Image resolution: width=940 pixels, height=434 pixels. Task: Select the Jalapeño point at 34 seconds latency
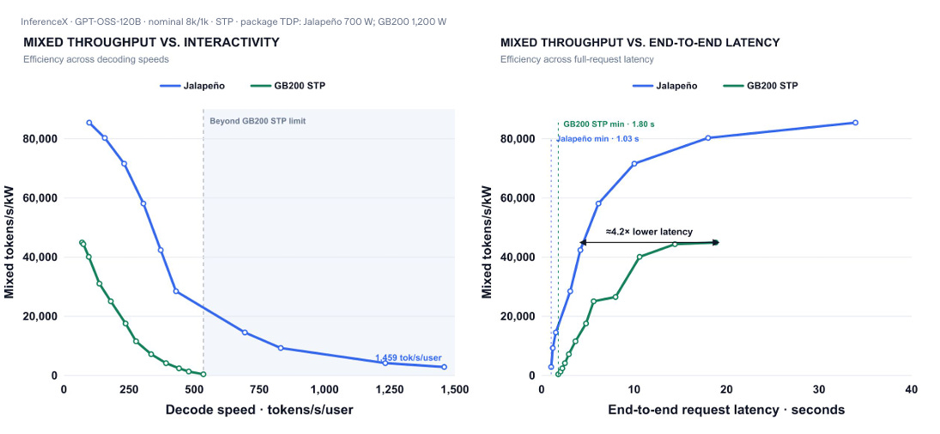pos(855,123)
